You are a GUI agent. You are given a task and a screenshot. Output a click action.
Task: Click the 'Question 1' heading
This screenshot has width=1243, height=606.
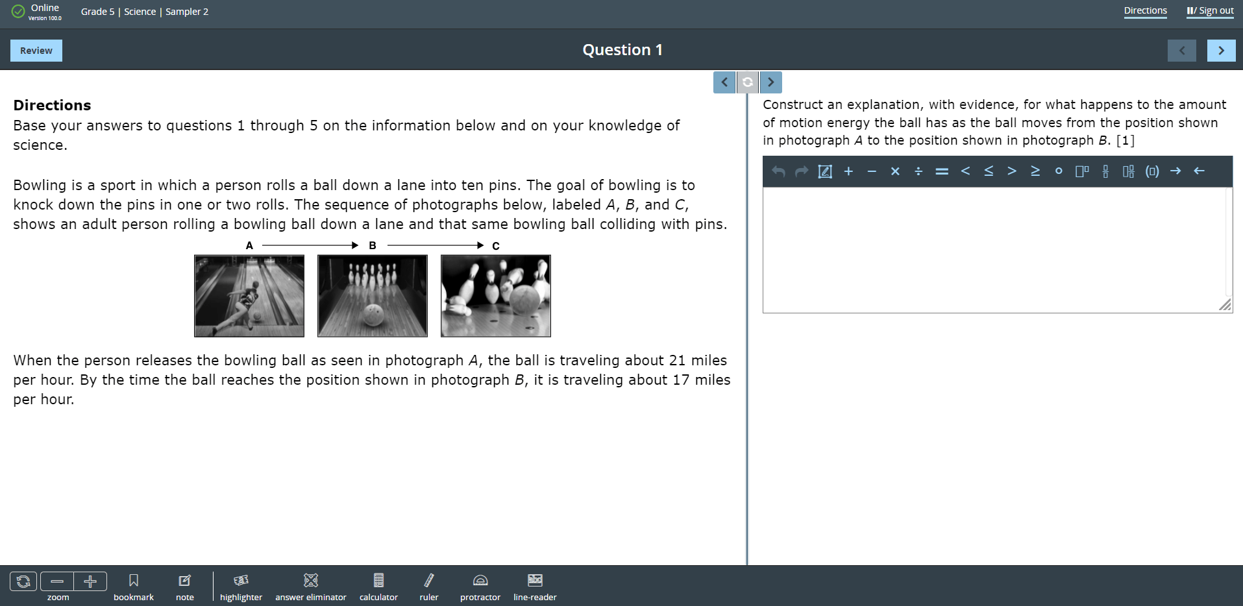coord(622,50)
